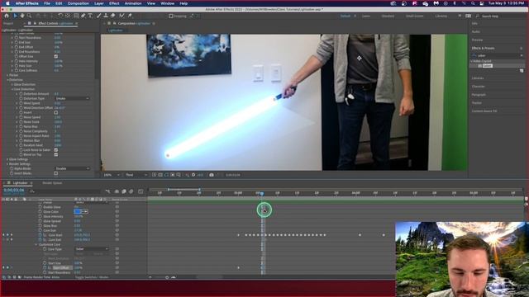The image size is (529, 297).
Task: Click the Glow Color blue swatch
Action: point(78,212)
